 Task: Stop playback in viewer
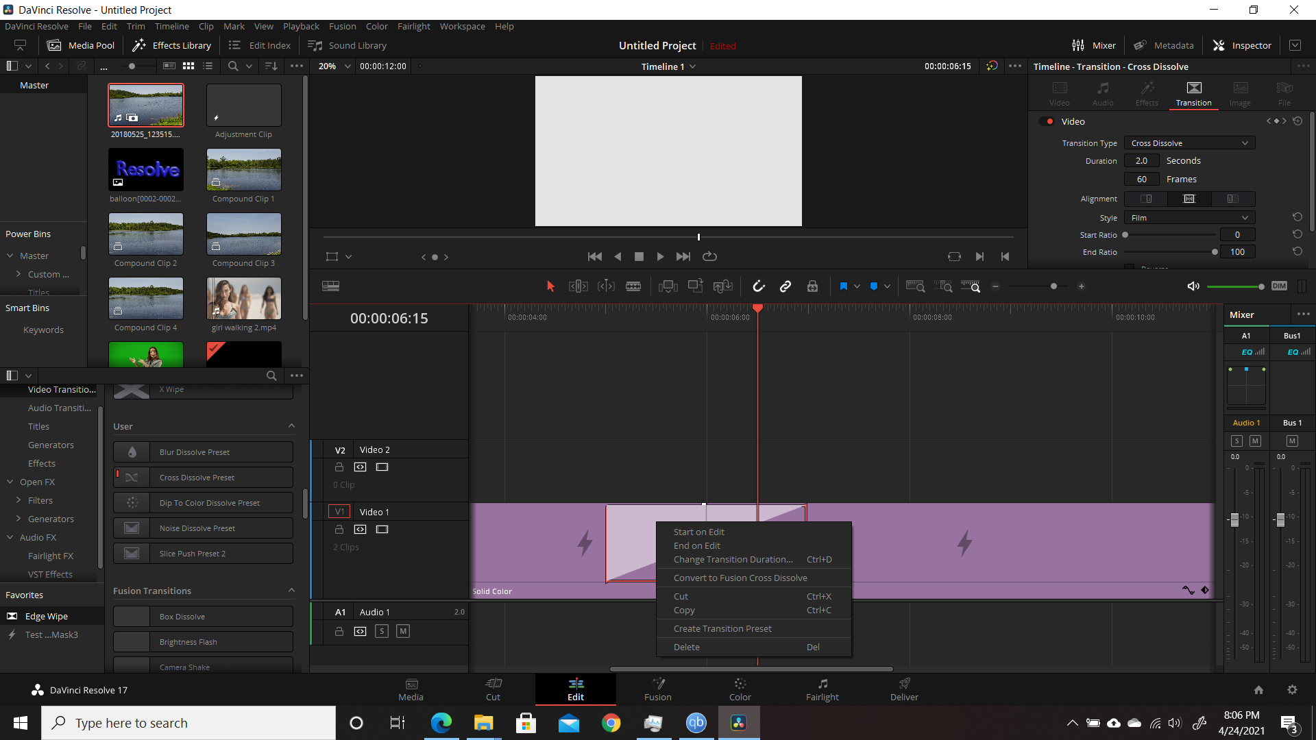[639, 256]
